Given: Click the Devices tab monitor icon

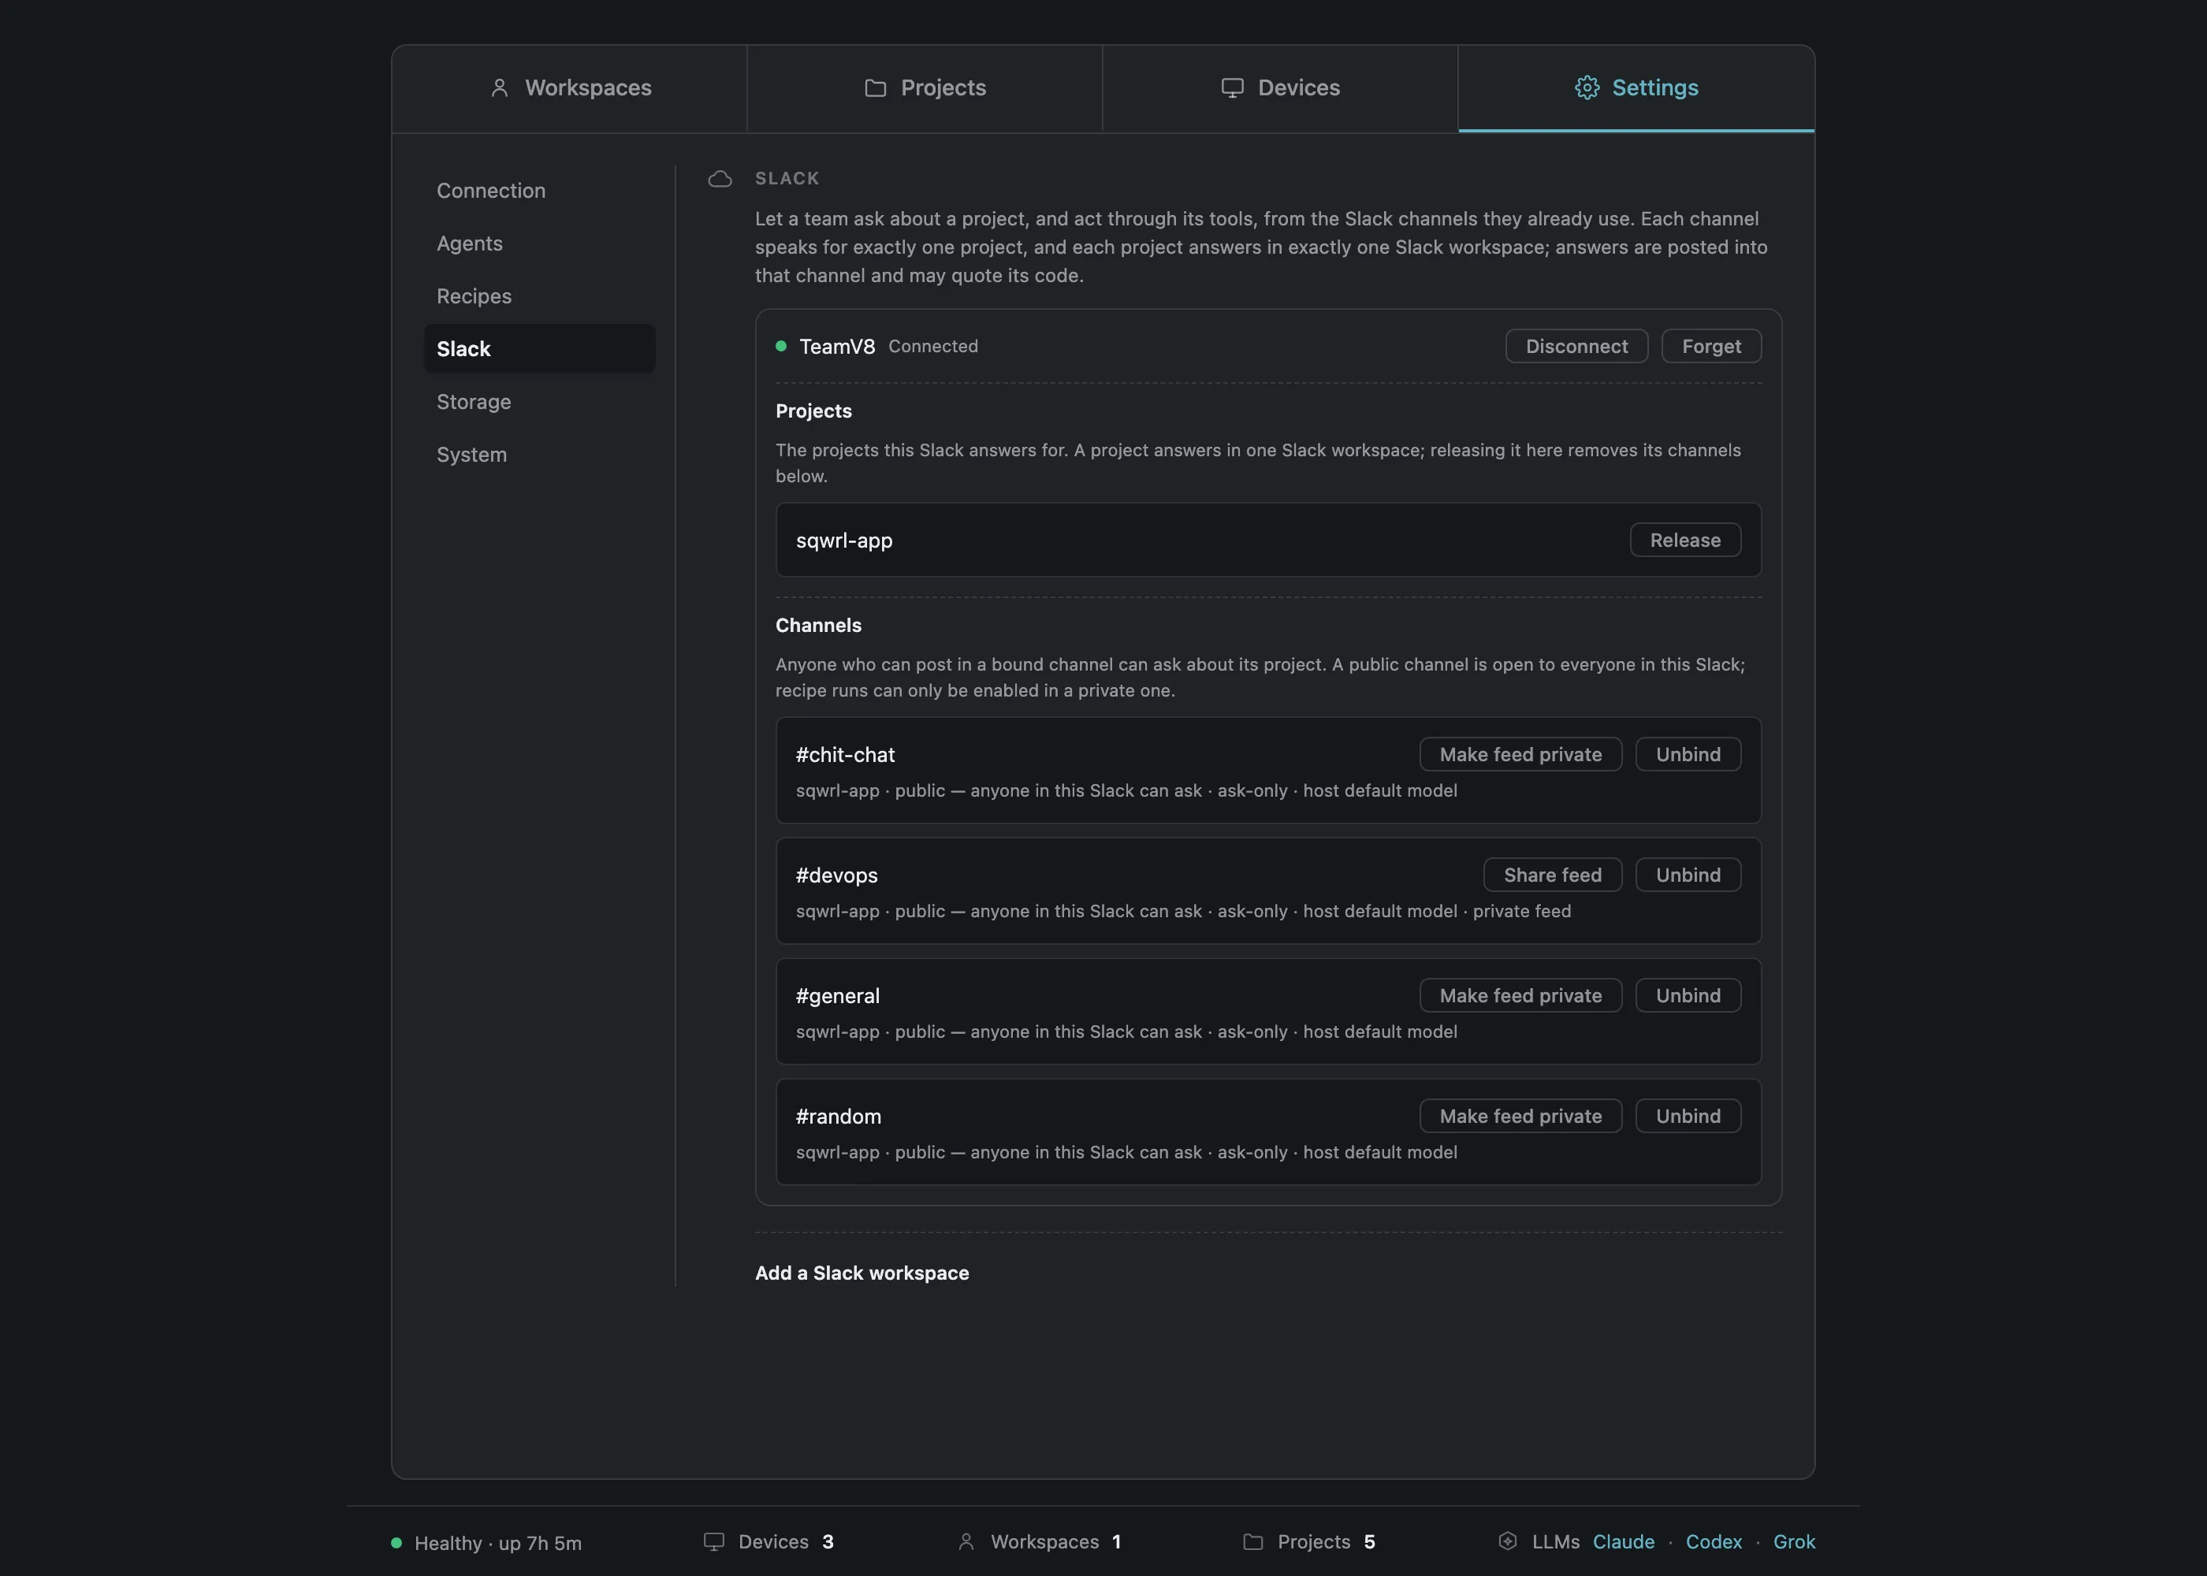Looking at the screenshot, I should 1233,87.
